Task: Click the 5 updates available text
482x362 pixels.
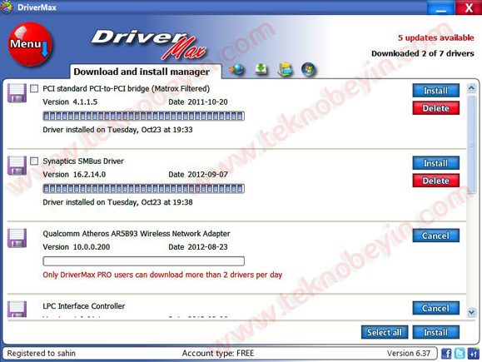Action: point(436,37)
